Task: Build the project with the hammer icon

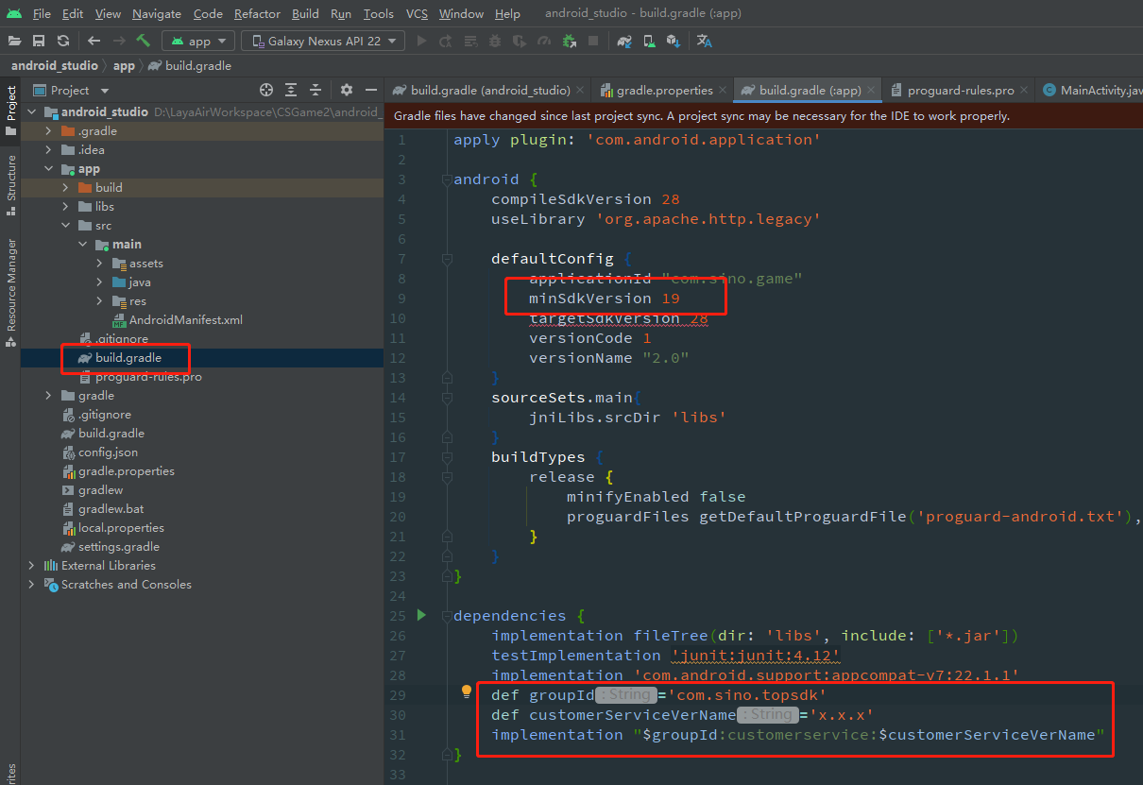Action: tap(144, 41)
